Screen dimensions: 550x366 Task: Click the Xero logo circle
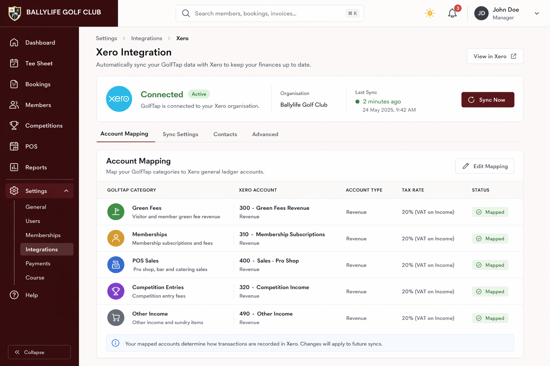[x=119, y=99]
